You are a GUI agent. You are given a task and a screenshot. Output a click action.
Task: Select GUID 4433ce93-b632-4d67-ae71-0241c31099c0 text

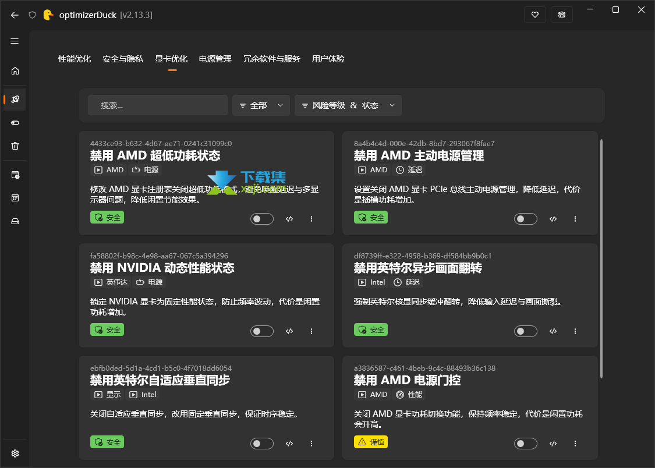point(161,144)
